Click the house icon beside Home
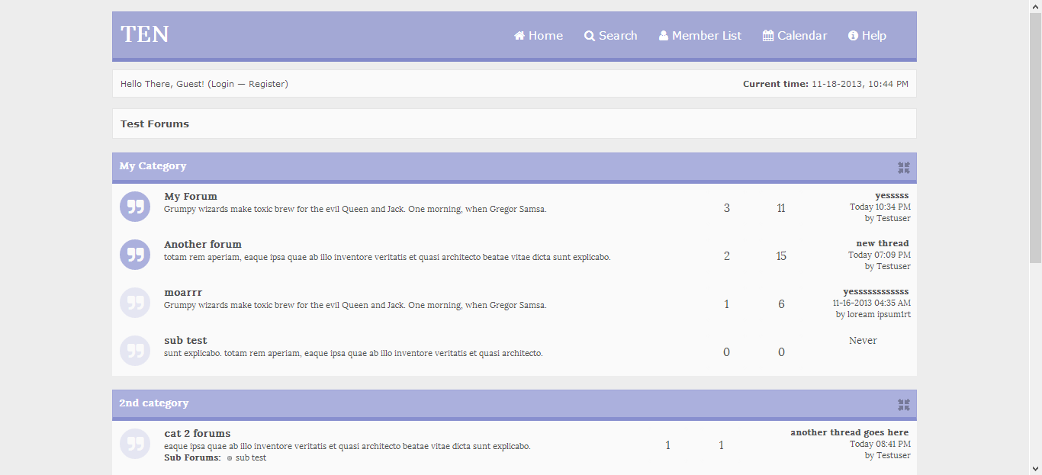Screen dimensions: 1042x475 (519, 36)
